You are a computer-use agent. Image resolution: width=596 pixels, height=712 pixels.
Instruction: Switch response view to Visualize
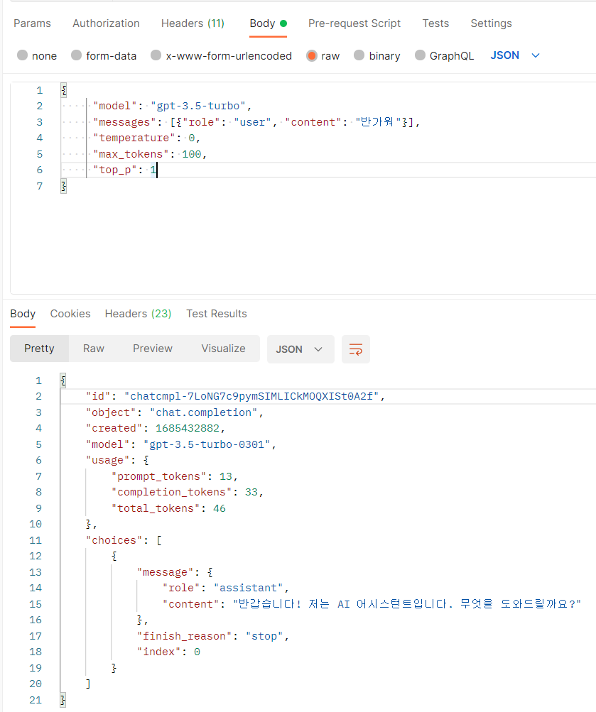224,349
